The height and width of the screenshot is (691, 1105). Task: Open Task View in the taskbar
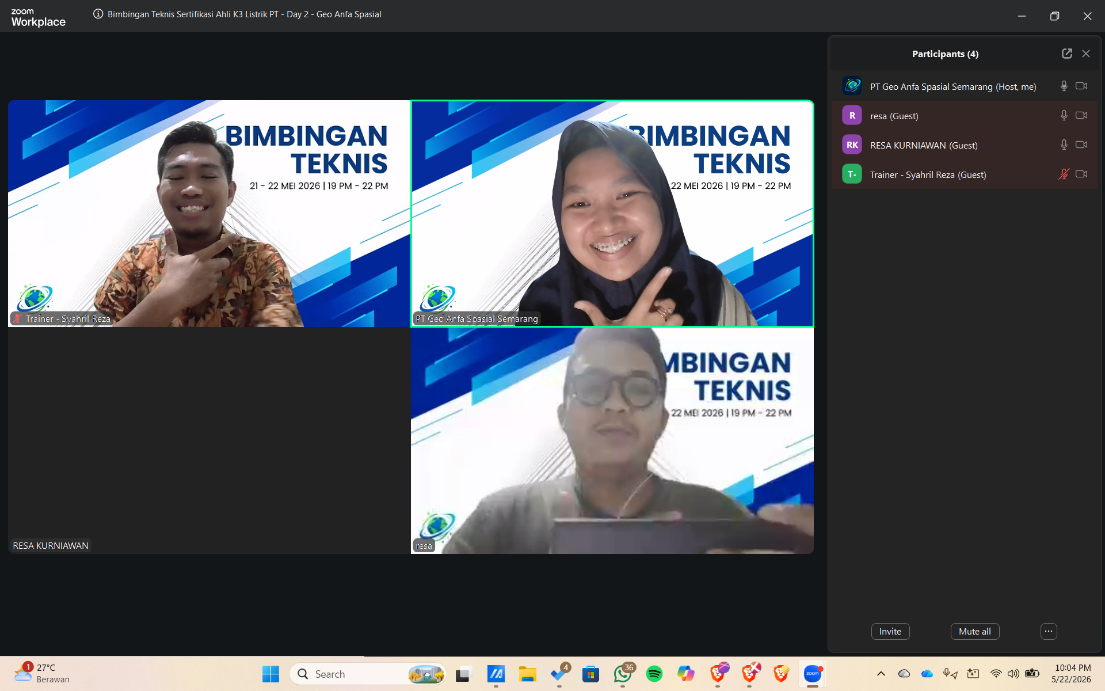tap(464, 674)
